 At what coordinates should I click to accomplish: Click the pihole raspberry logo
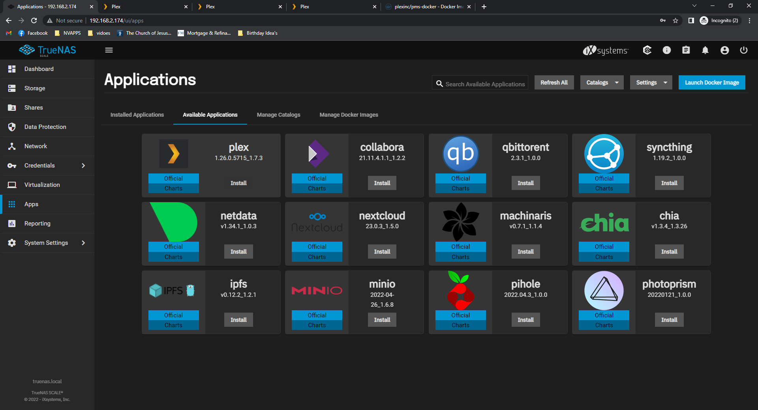click(x=460, y=291)
